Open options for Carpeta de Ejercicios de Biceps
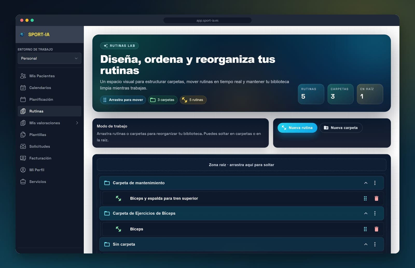This screenshot has height=268, width=415. (x=375, y=213)
